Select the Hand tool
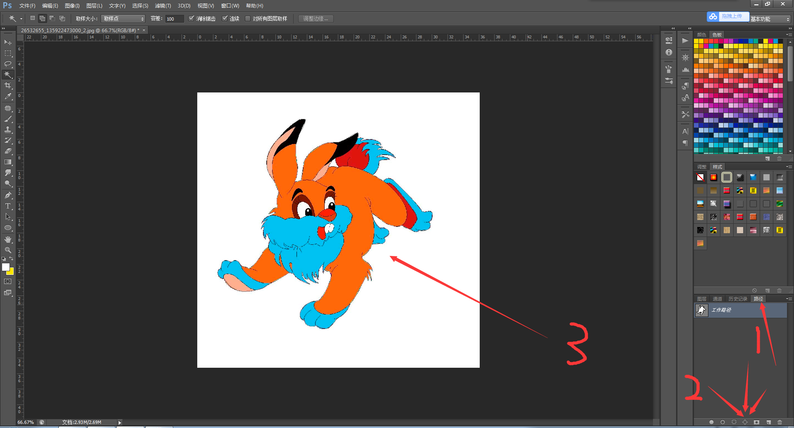This screenshot has width=794, height=428. [8, 239]
